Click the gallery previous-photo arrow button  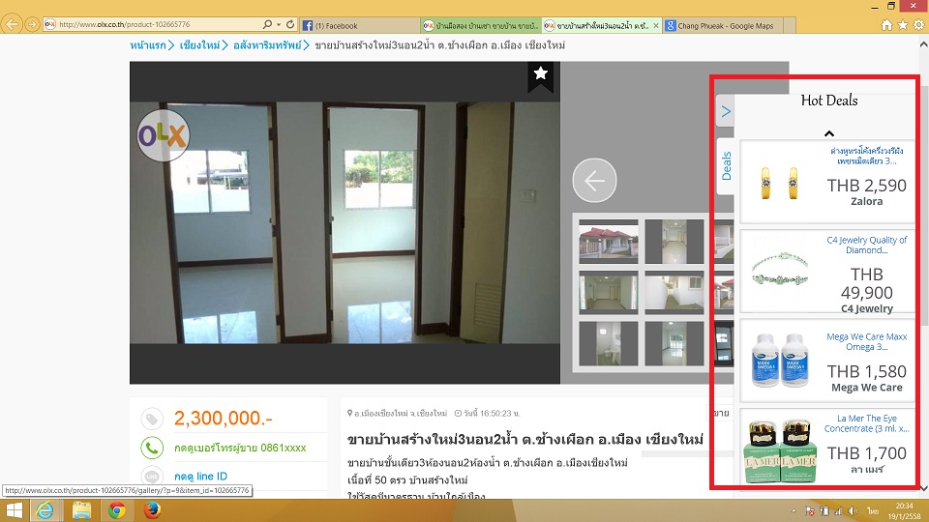pos(594,181)
